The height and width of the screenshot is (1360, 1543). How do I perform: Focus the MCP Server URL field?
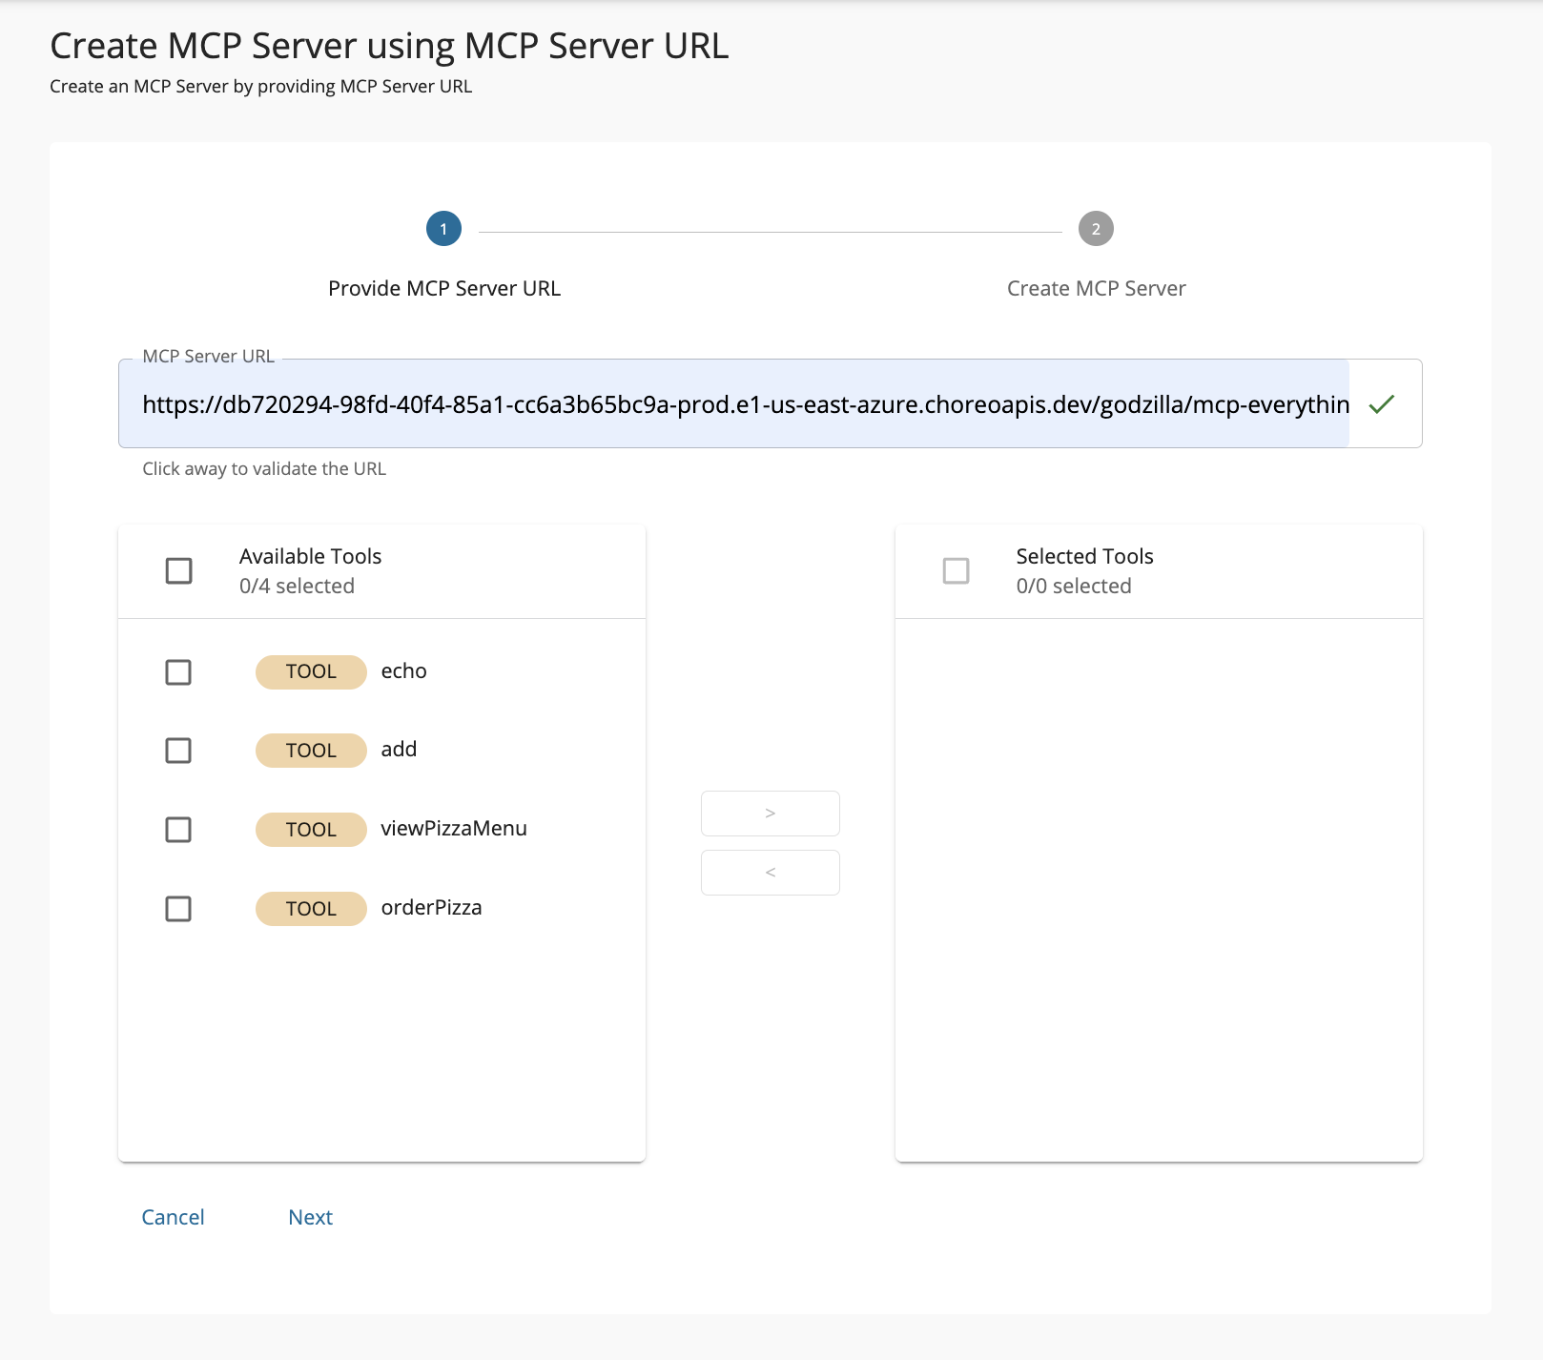(744, 404)
